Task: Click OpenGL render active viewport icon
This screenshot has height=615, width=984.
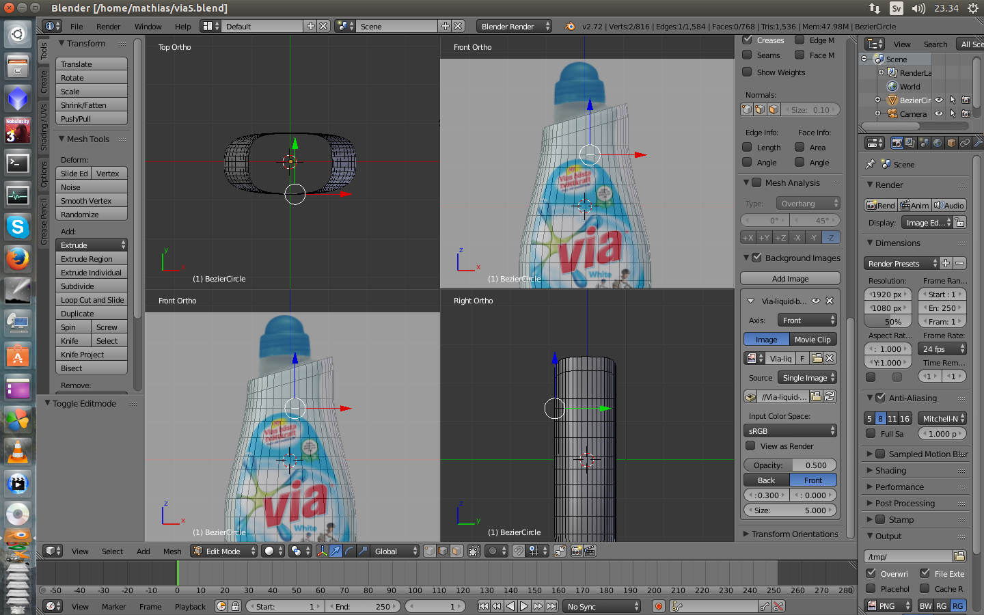Action: 577,551
